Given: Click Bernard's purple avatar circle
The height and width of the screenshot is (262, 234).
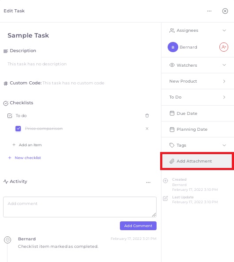Looking at the screenshot, I should pos(173,47).
